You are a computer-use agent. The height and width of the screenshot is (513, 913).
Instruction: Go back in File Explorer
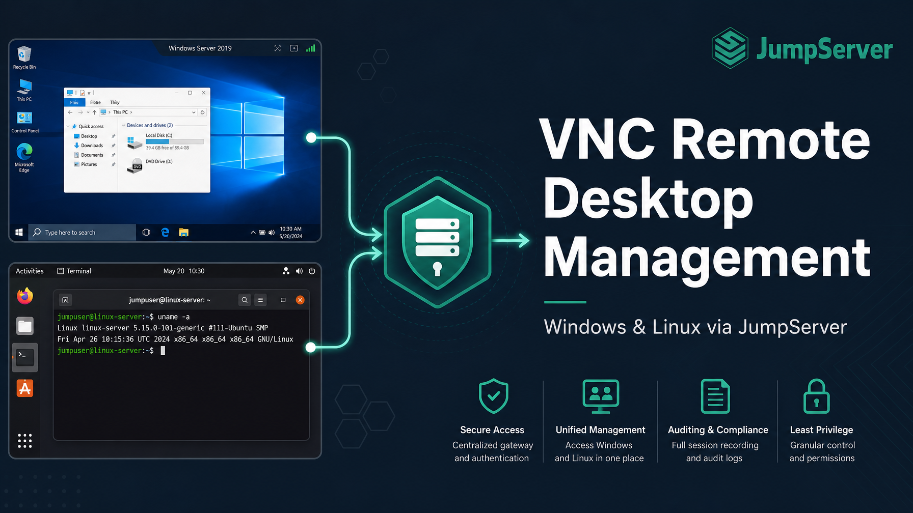point(70,112)
